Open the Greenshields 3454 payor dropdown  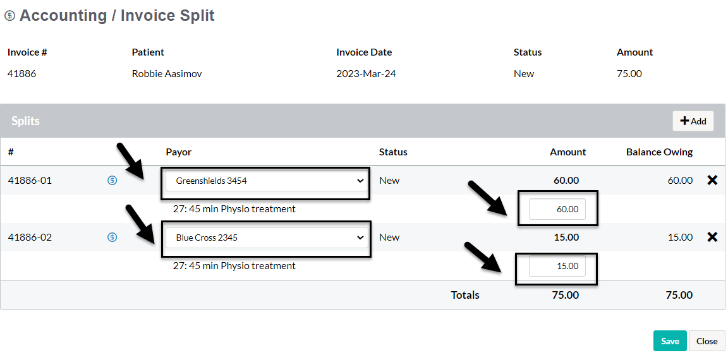click(x=266, y=181)
